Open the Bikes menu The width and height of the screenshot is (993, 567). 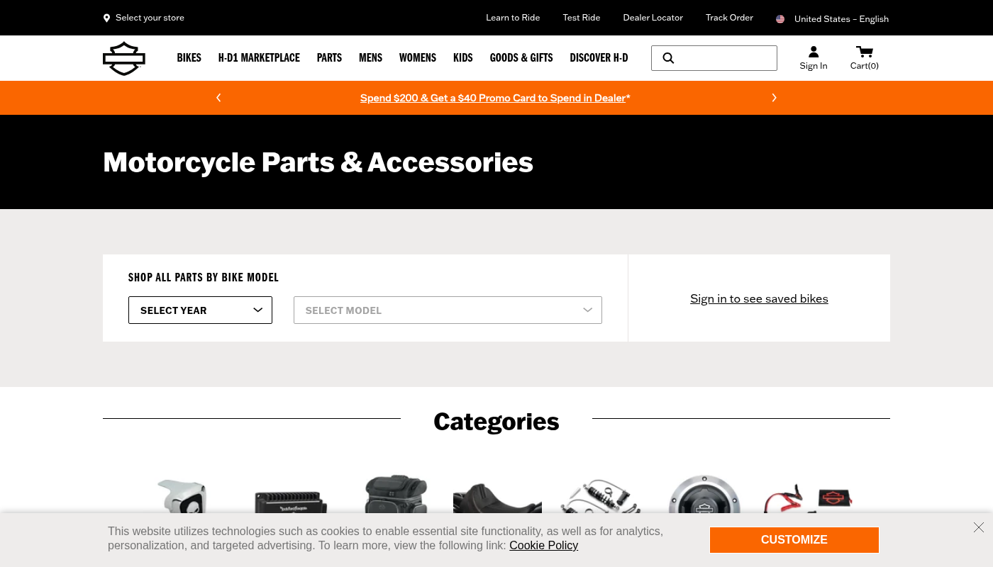tap(189, 58)
